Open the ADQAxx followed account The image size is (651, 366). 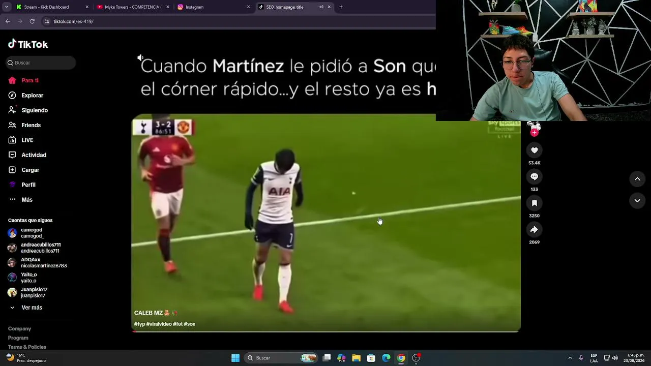coord(38,263)
